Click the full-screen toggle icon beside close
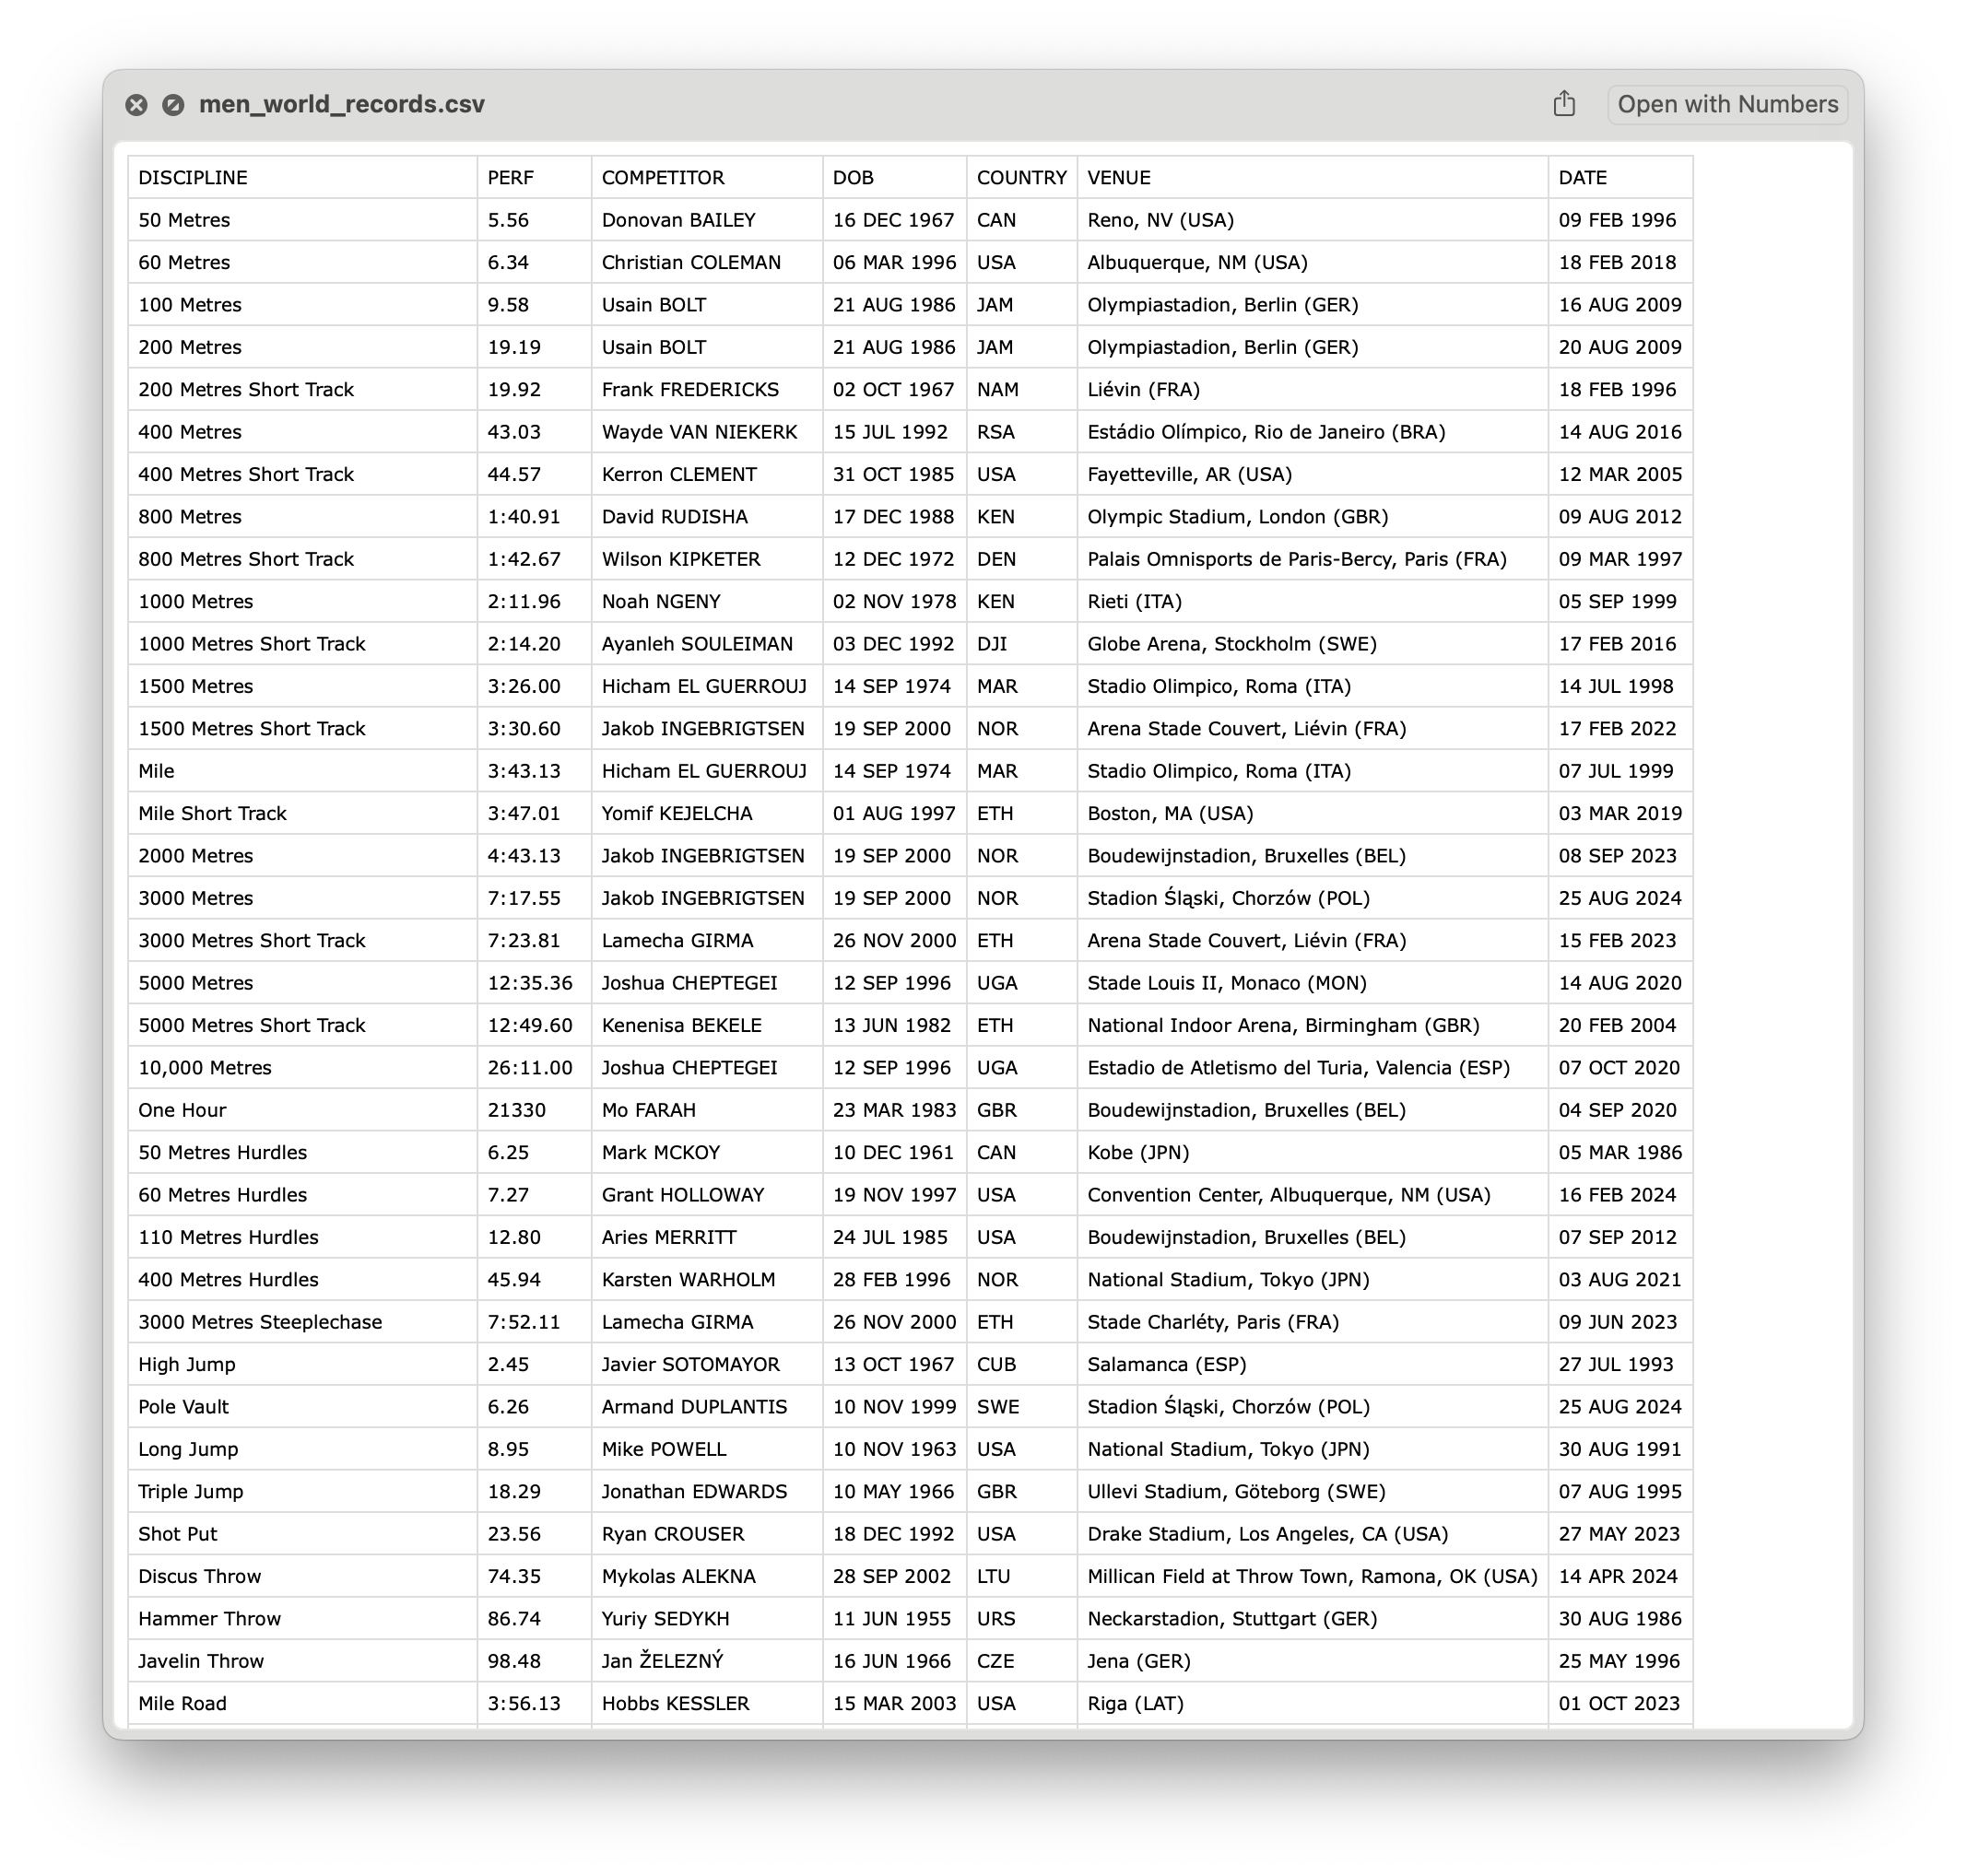 [173, 105]
